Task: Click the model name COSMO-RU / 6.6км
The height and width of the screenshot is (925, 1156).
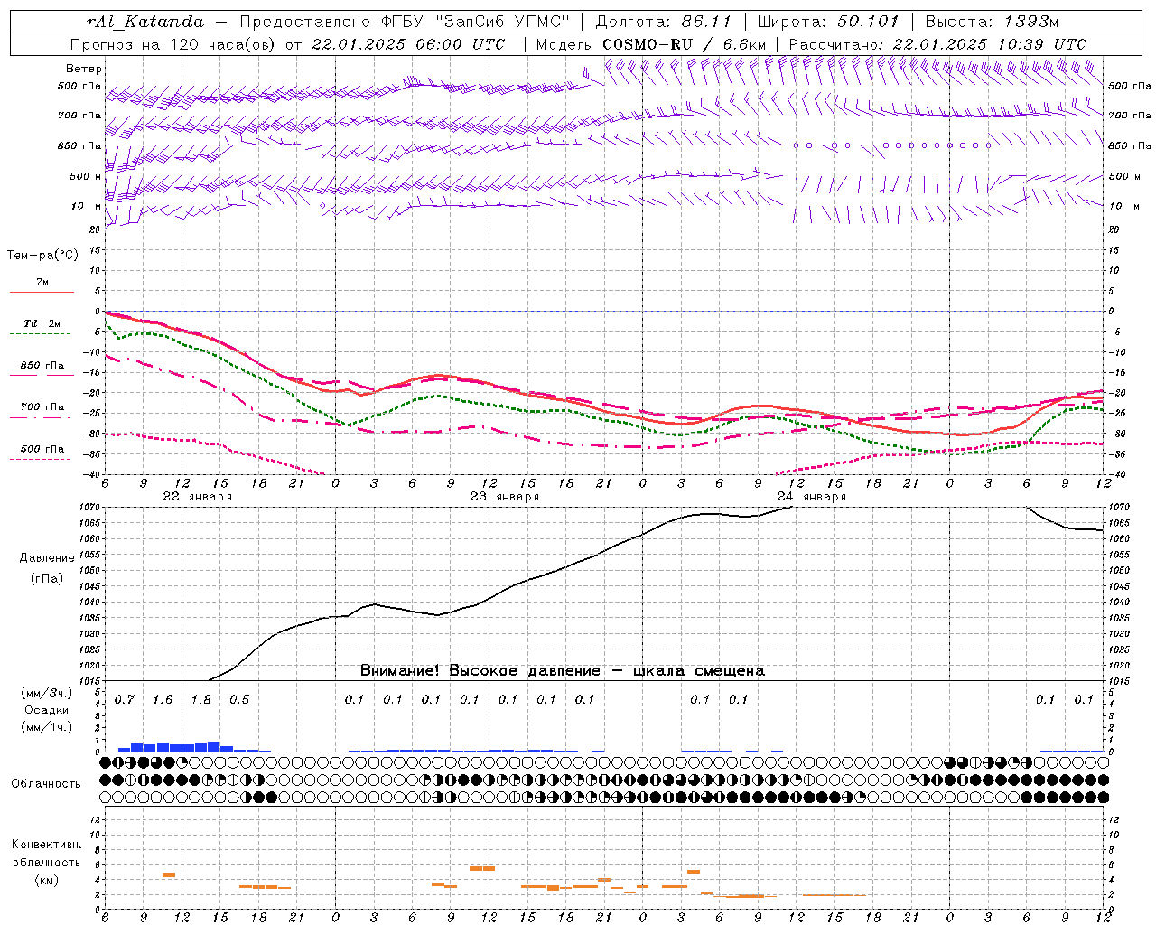Action: 684,44
